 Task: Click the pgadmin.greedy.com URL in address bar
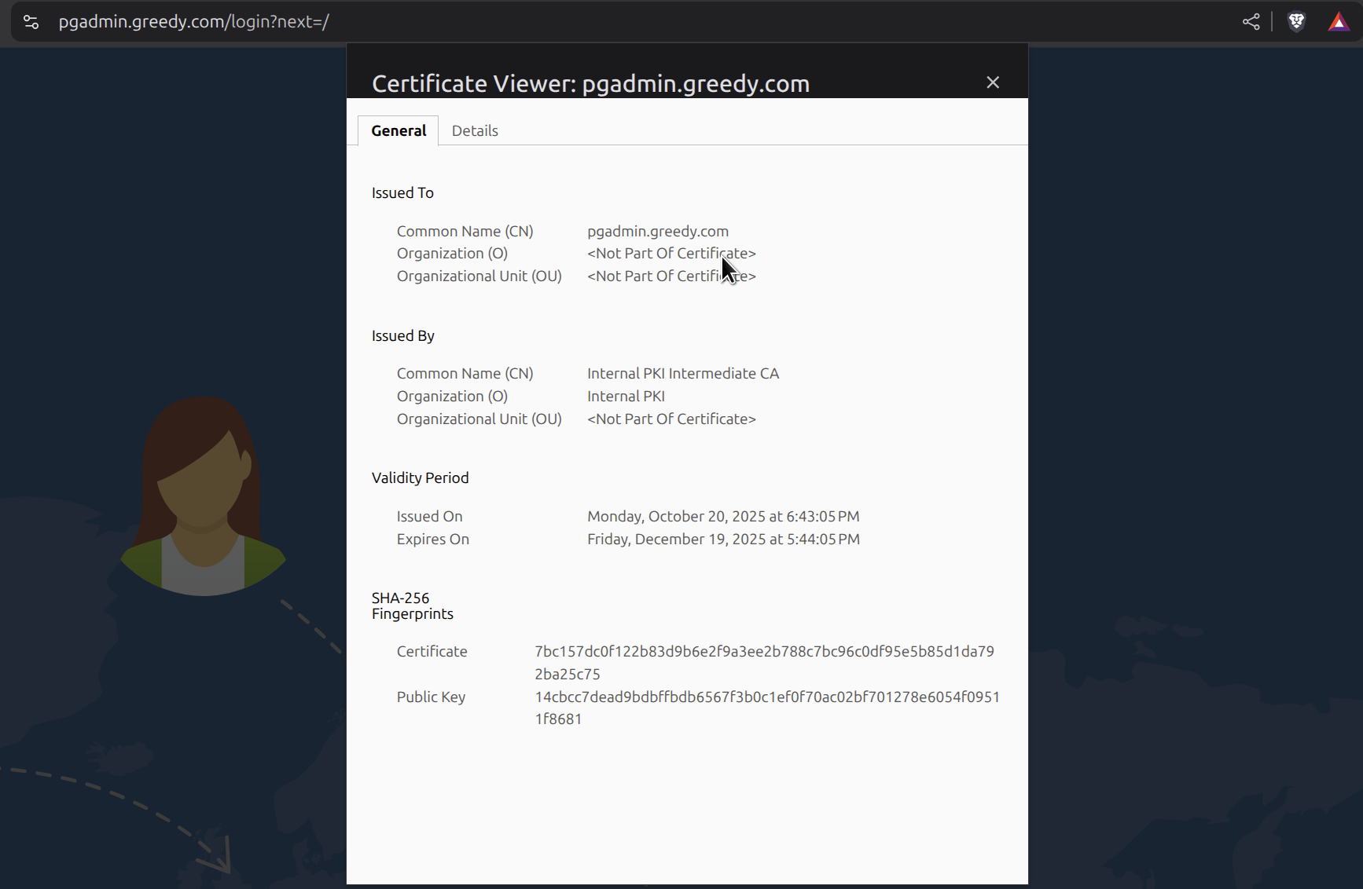click(193, 22)
